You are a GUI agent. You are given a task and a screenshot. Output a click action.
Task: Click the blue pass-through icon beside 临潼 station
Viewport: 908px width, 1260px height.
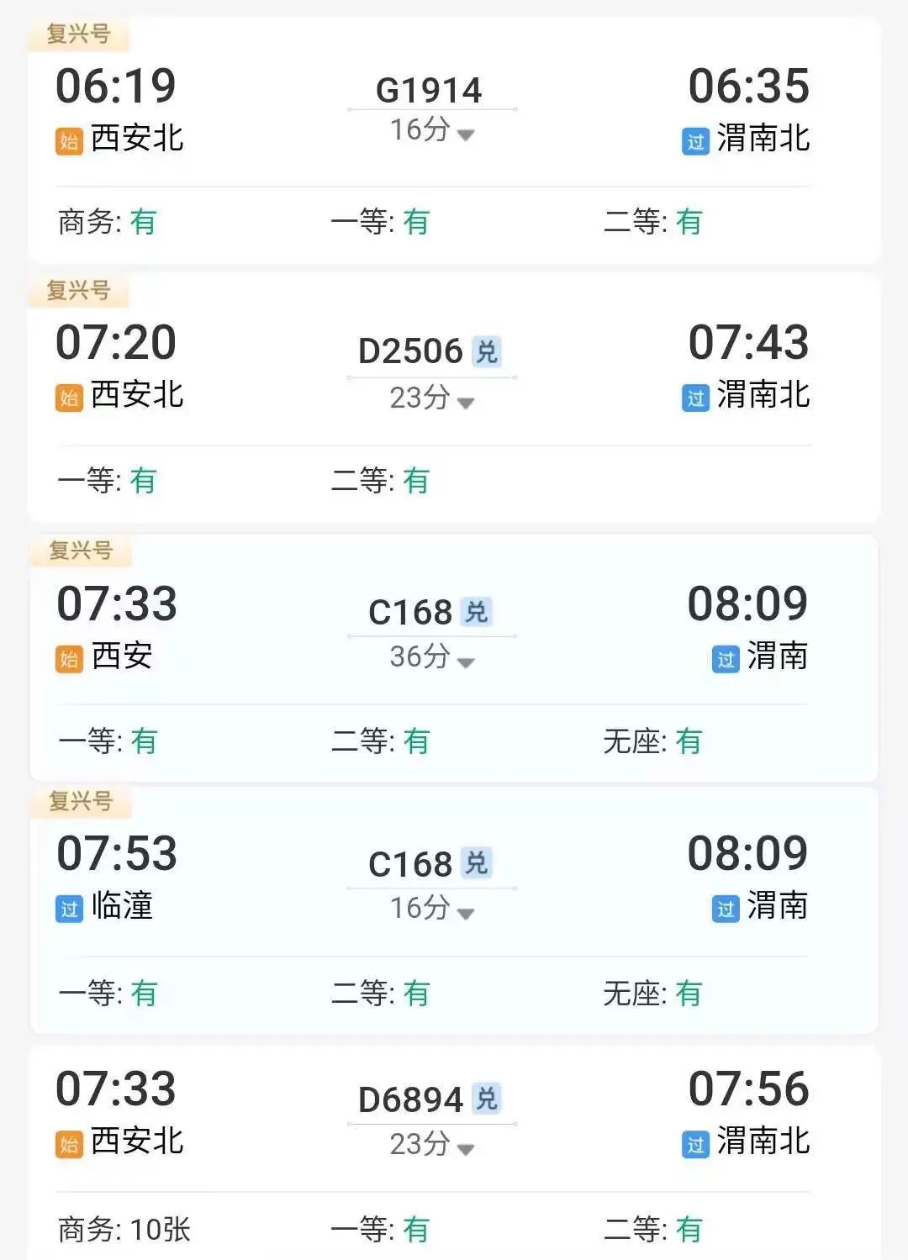[69, 909]
